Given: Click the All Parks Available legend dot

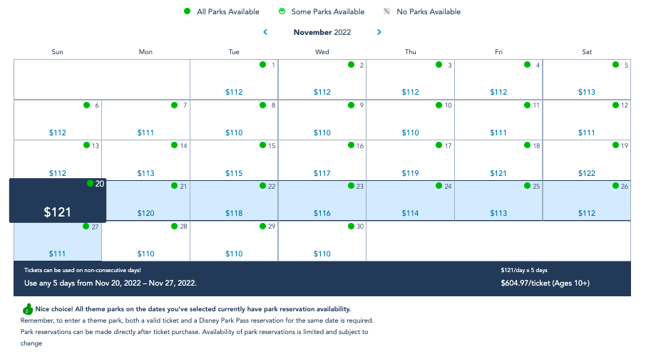Looking at the screenshot, I should pos(187,11).
